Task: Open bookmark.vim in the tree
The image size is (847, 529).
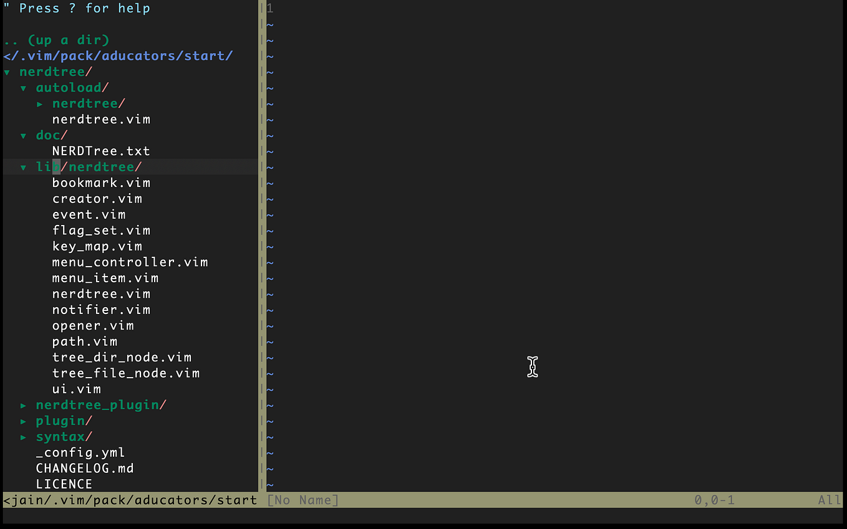Action: 101,182
